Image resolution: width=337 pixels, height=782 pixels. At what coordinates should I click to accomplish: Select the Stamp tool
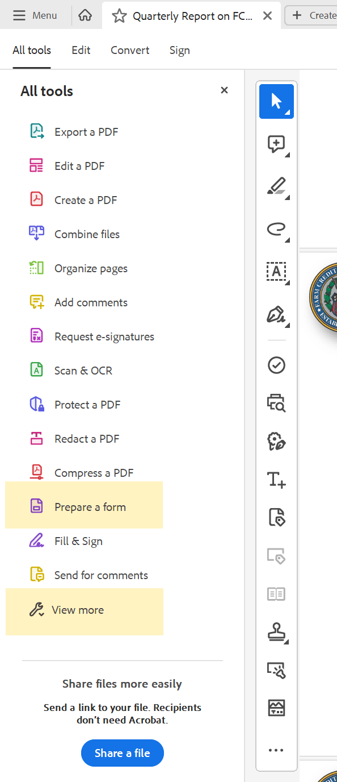tap(276, 632)
